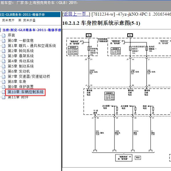
Task: Click the right B+ terminal in diagram
Action: [130, 35]
